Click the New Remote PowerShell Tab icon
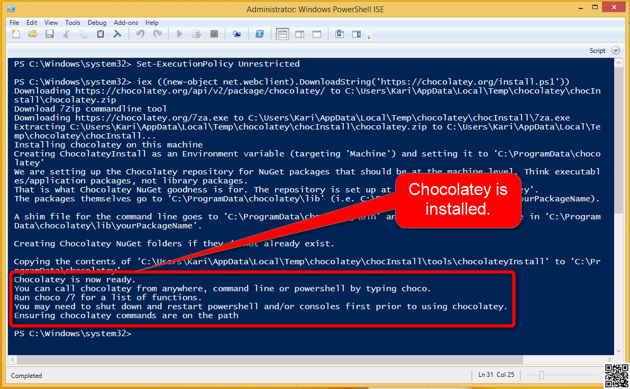The height and width of the screenshot is (389, 630). tap(237, 34)
